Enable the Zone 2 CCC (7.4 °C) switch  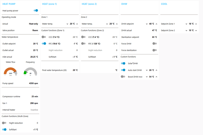pos(83,37)
